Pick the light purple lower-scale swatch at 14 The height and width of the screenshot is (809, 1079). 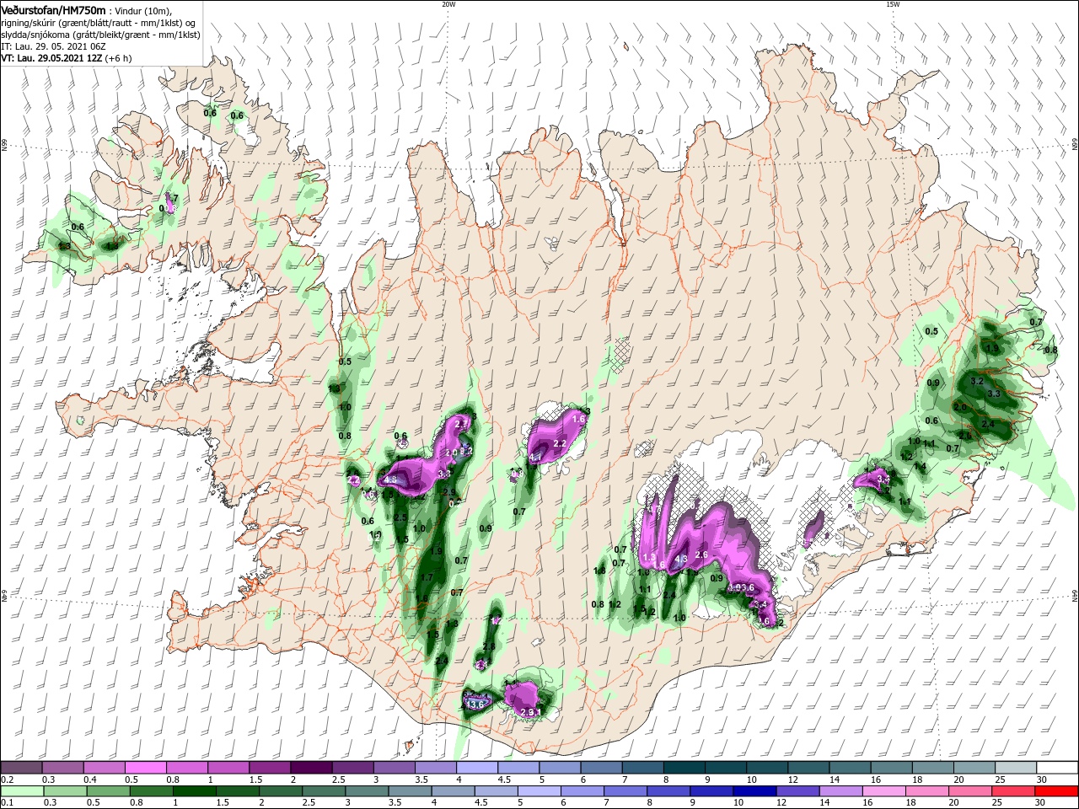[x=841, y=791]
